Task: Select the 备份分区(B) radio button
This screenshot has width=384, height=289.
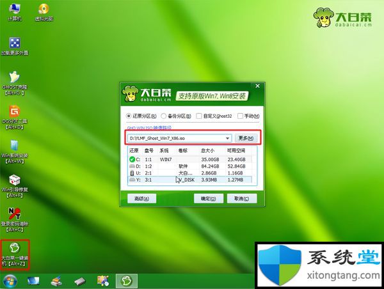Action: (x=163, y=116)
